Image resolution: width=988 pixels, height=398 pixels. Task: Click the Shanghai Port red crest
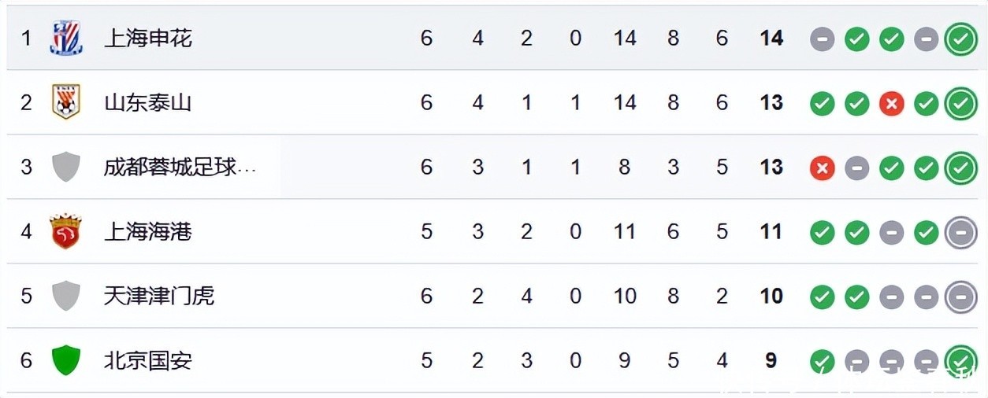click(66, 231)
